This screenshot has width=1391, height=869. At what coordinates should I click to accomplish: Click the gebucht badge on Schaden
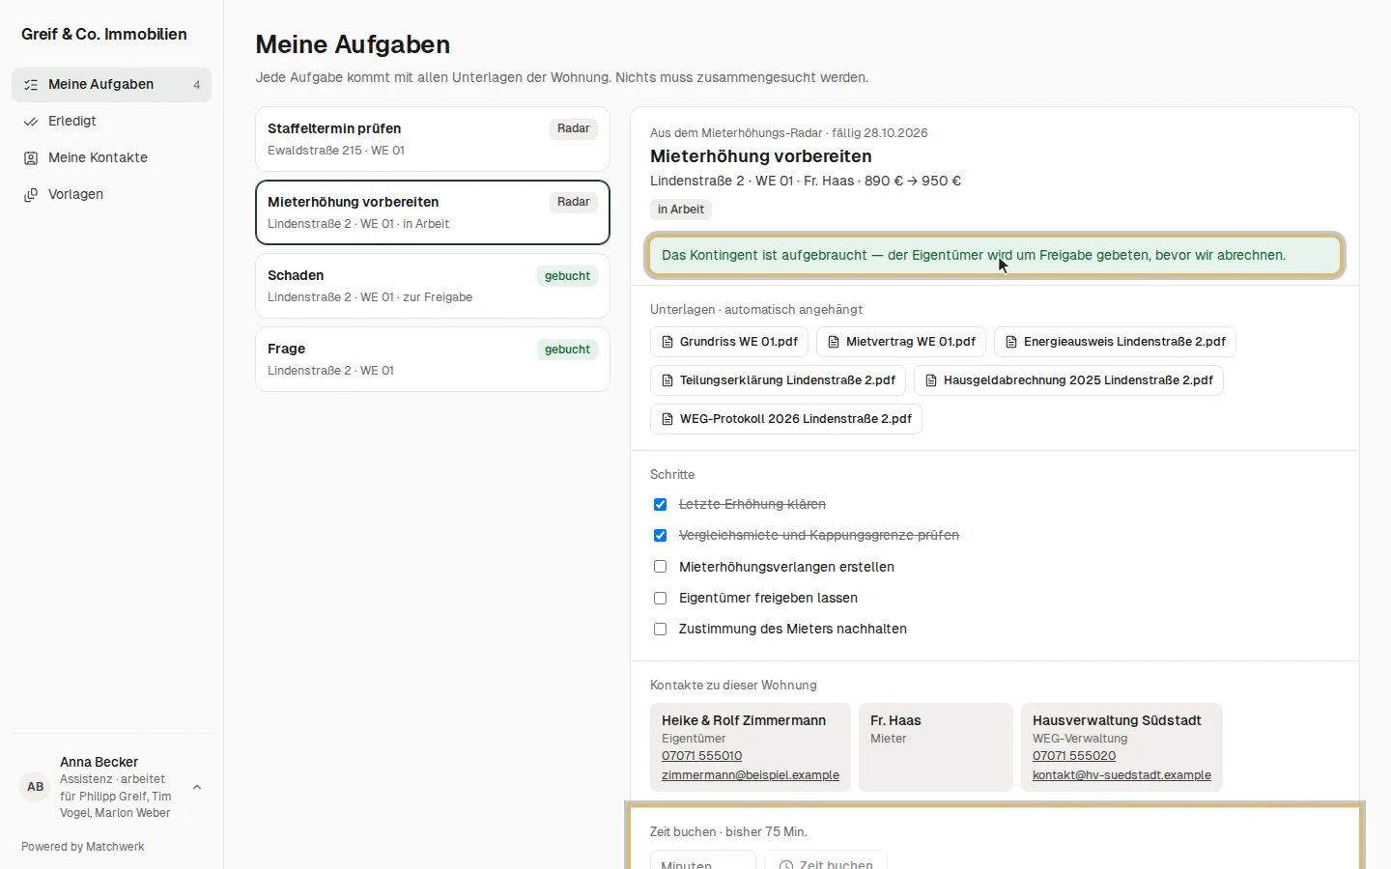click(x=567, y=276)
